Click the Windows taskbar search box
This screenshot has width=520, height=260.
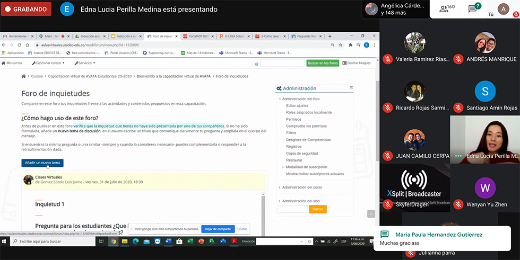pos(53,241)
